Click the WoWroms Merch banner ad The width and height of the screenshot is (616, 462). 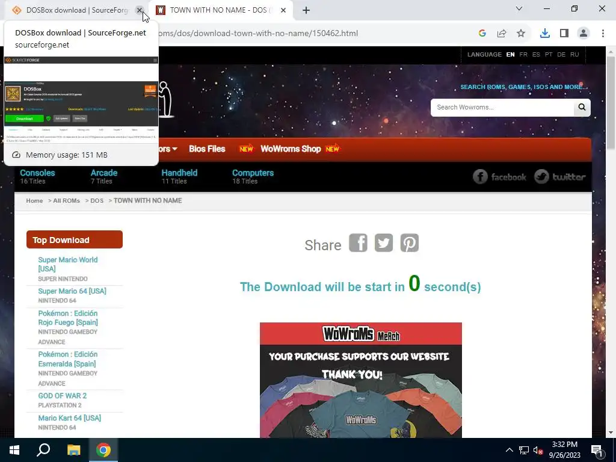361,380
